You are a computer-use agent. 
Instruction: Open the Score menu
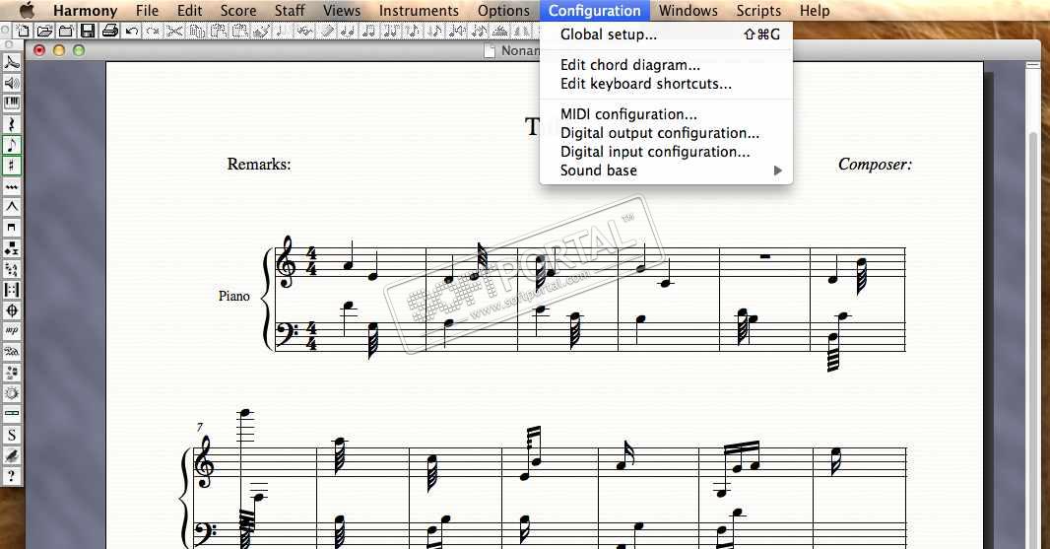[x=238, y=11]
